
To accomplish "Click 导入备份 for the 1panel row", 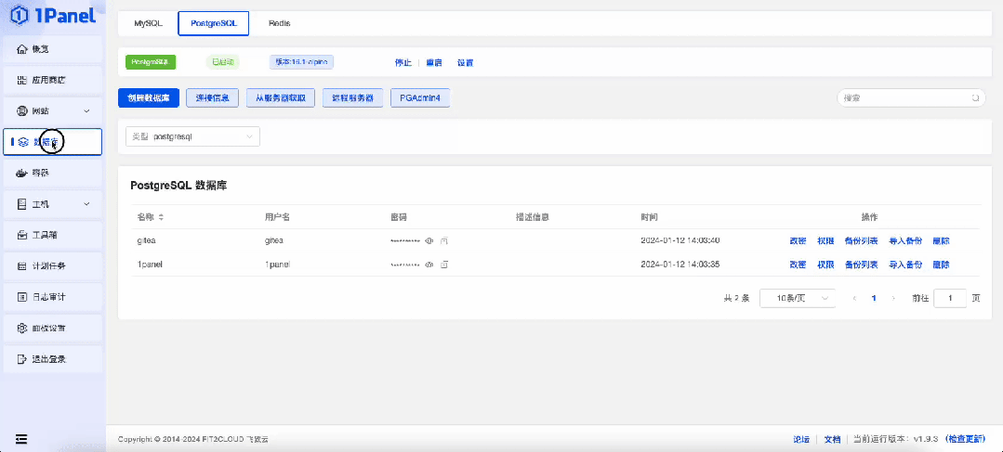I will tap(905, 265).
